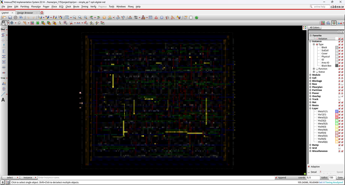The image size is (345, 185).
Task: Click the All Colors button
Action: coord(315,27)
